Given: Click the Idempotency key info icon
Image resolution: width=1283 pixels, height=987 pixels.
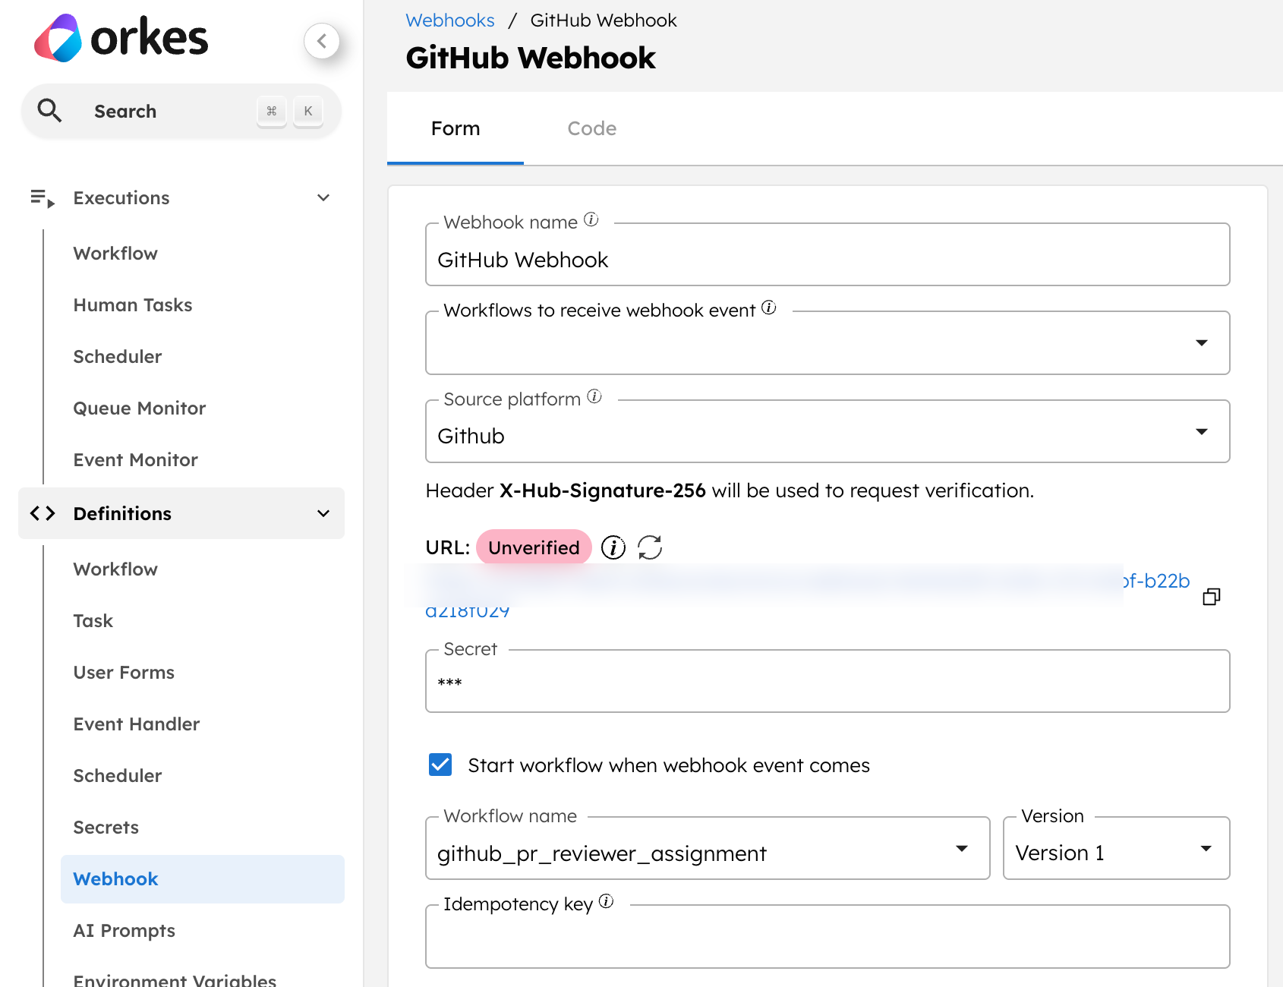Looking at the screenshot, I should 606,901.
